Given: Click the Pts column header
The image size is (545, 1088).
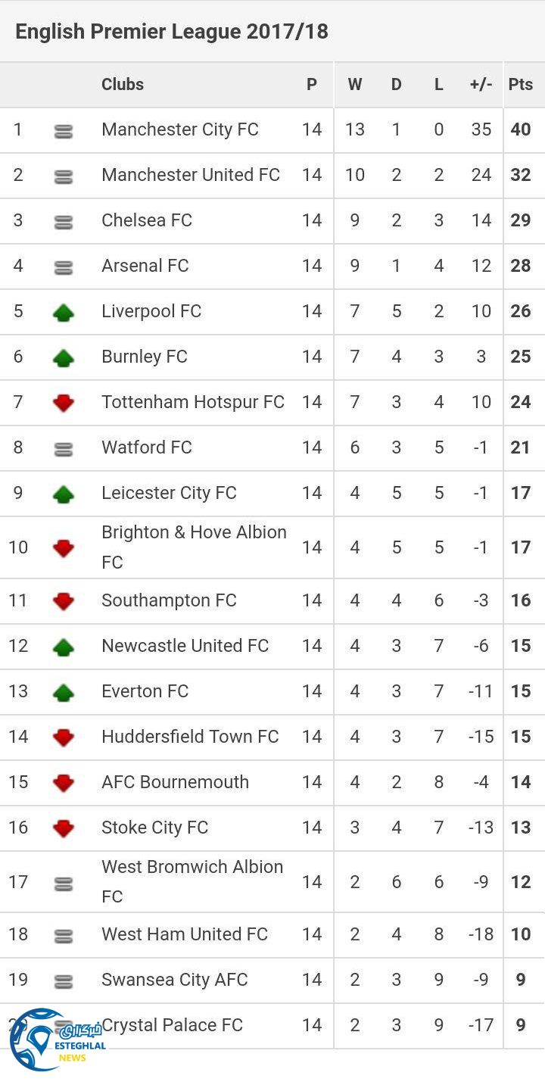Looking at the screenshot, I should coord(521,85).
